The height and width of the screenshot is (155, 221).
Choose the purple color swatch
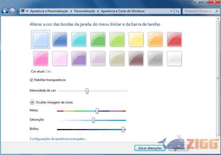[x=79, y=58]
